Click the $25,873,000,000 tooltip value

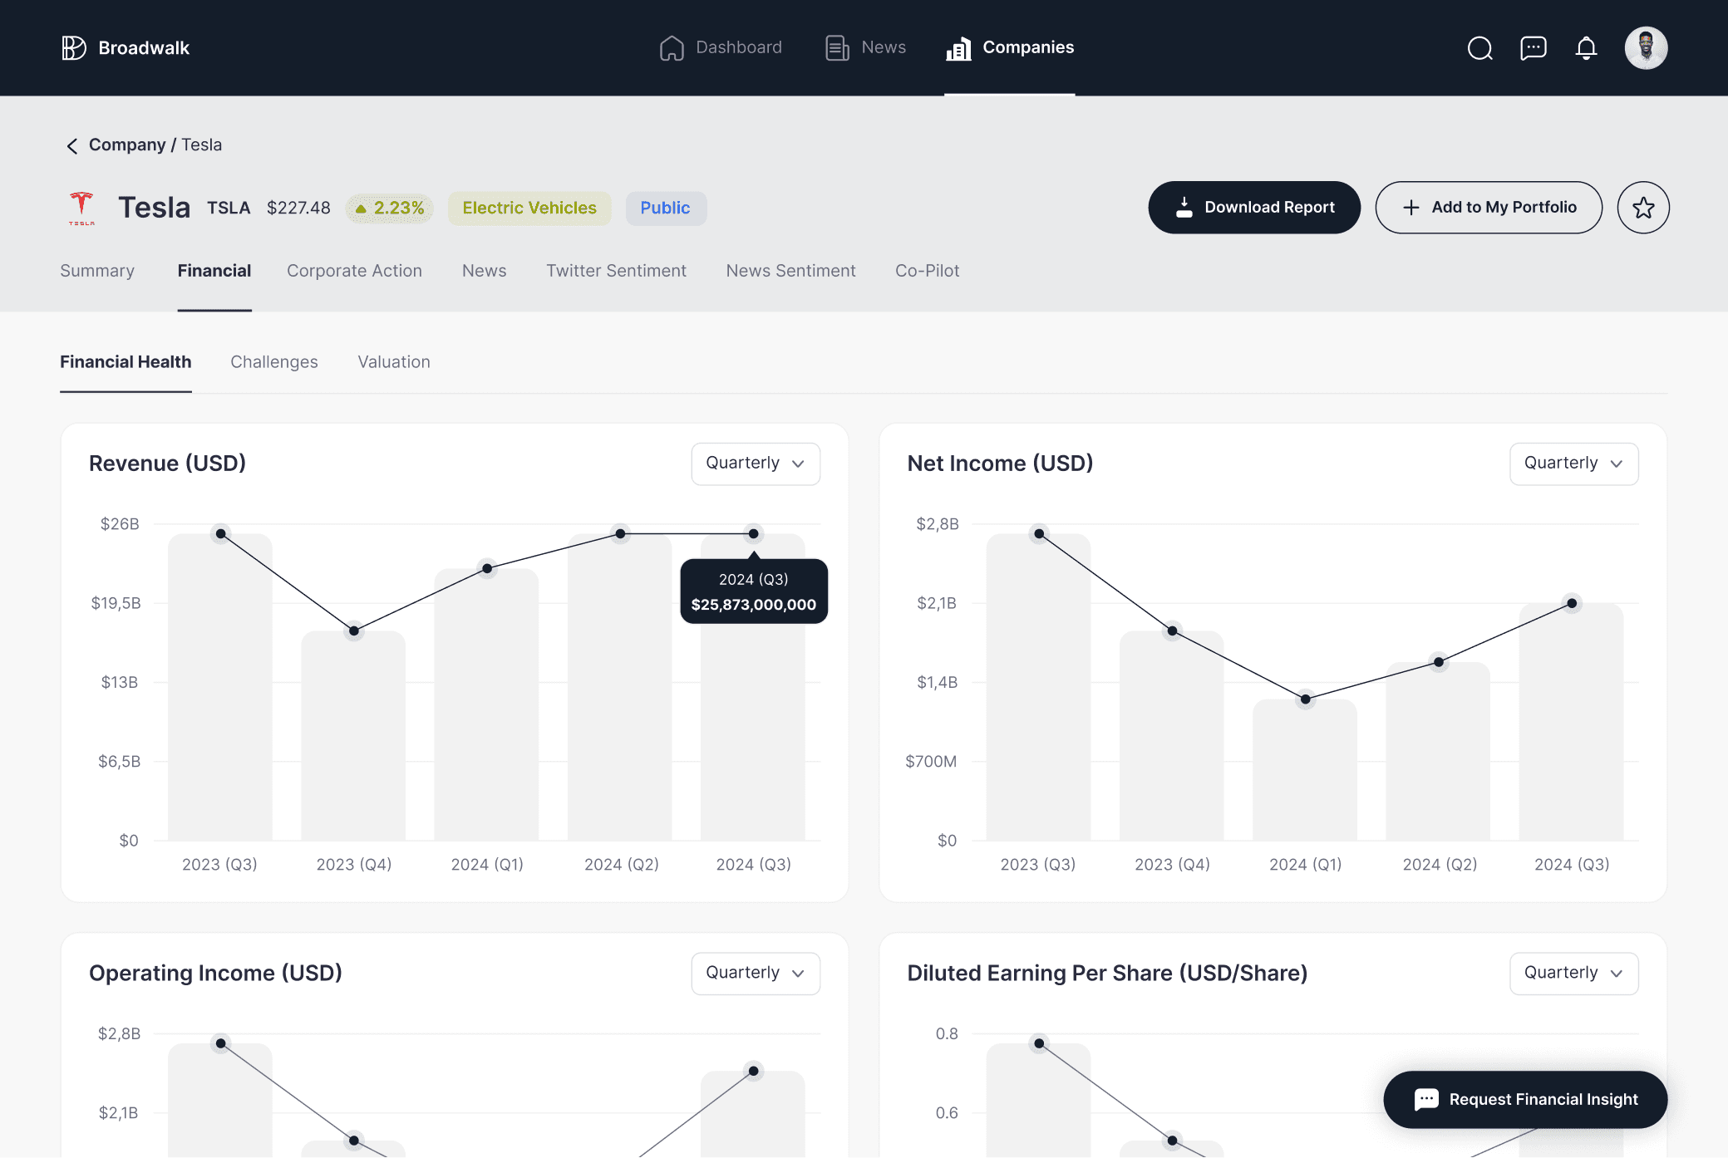click(754, 605)
